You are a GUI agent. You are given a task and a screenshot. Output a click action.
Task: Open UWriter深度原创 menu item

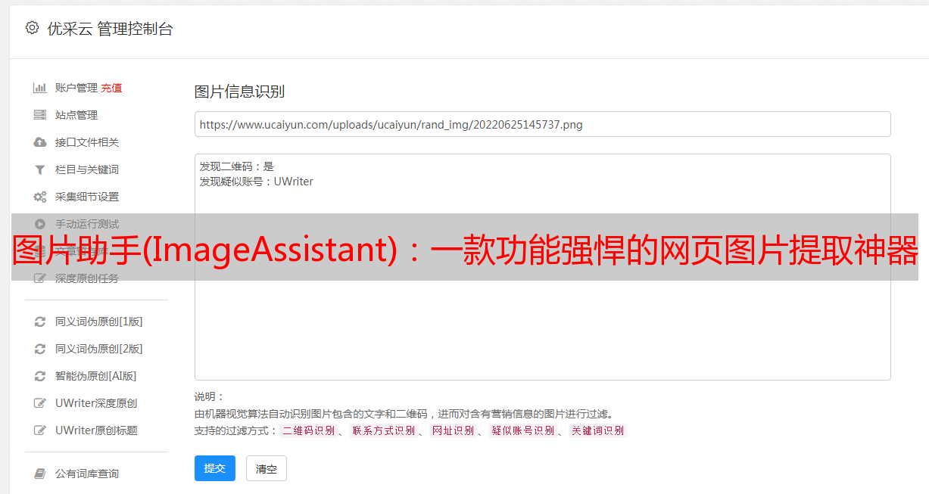(x=96, y=403)
